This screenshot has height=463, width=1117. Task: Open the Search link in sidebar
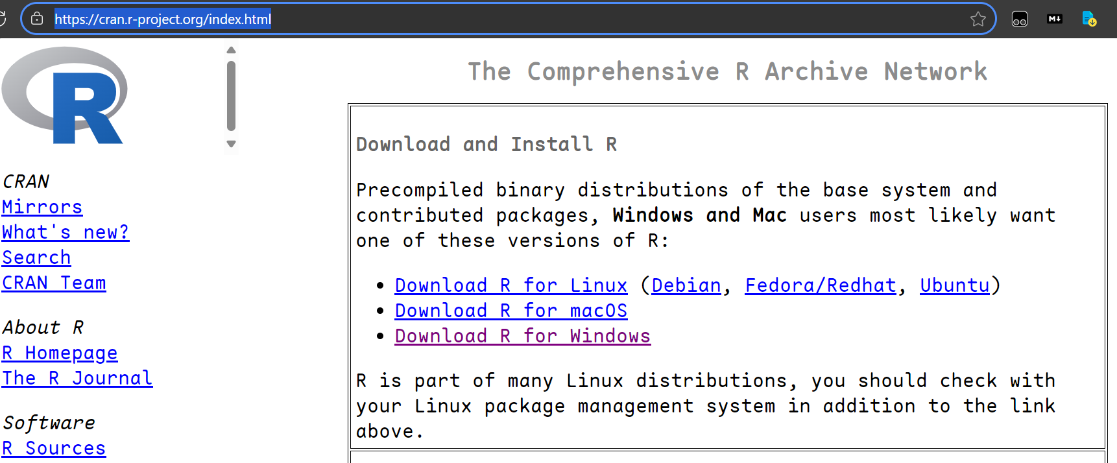pos(36,257)
